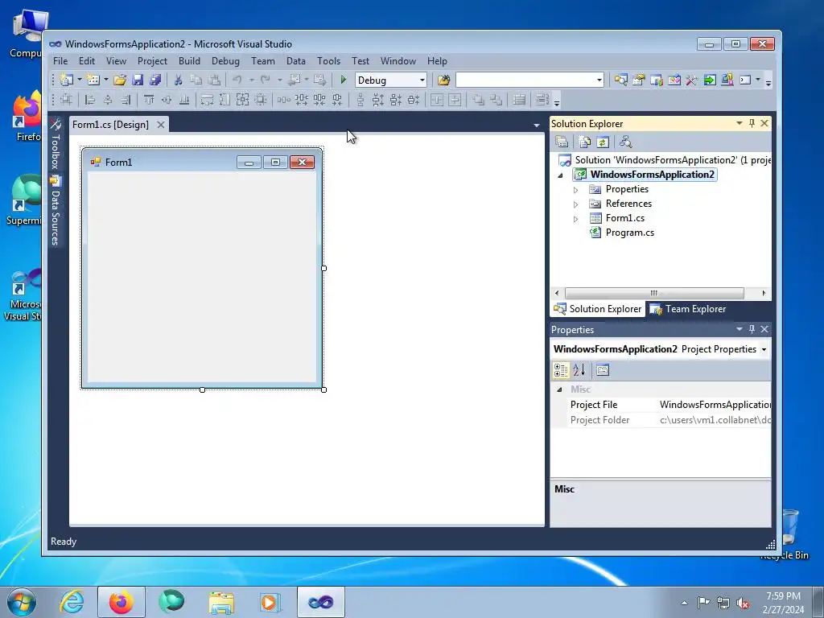
Task: Collapse the WindowsFormsApplication2 project node
Action: point(560,175)
